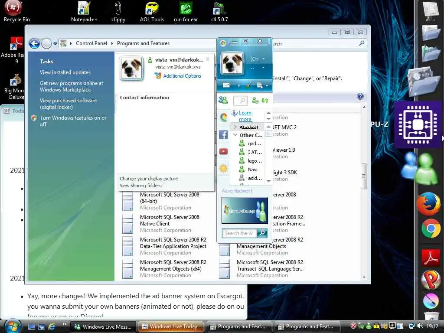Open the paintbrush color scheme icon in Messenger
The image size is (444, 333).
[248, 85]
